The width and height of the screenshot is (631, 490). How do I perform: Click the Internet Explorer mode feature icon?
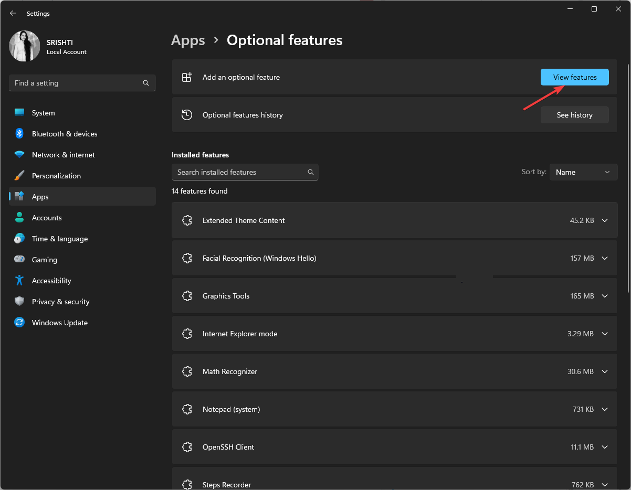pyautogui.click(x=187, y=334)
